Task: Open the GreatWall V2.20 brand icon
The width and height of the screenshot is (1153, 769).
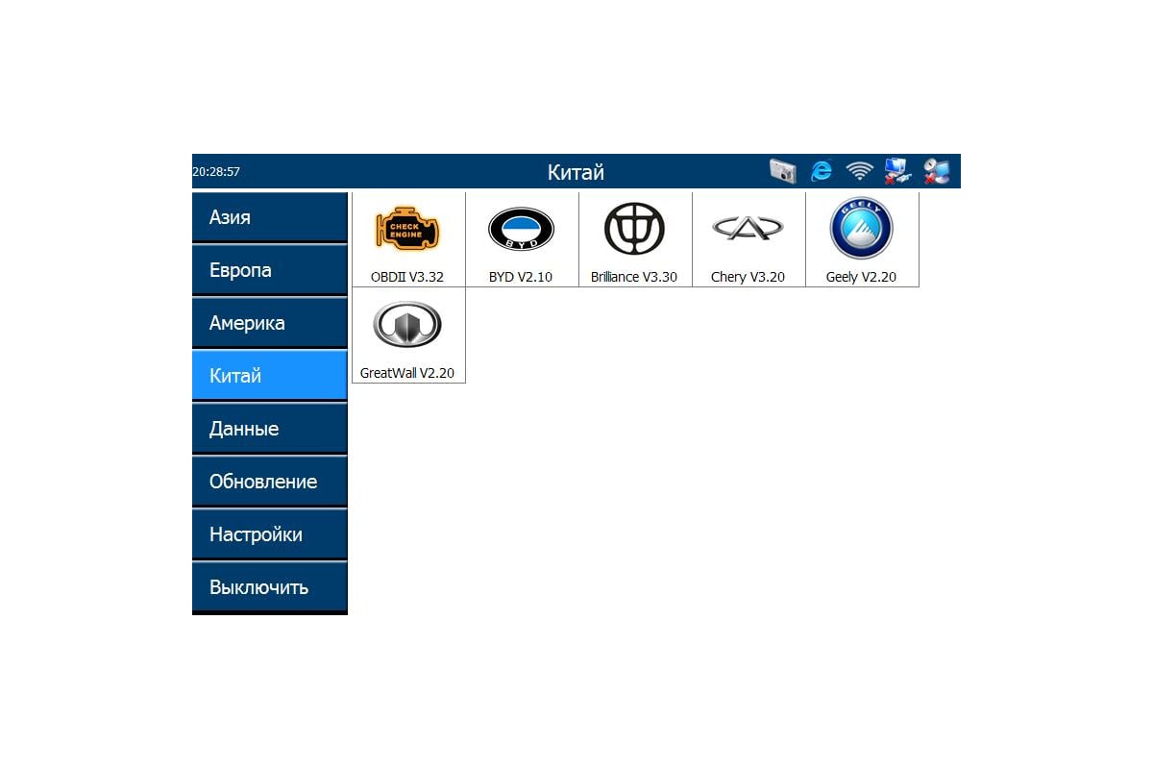Action: tap(407, 325)
